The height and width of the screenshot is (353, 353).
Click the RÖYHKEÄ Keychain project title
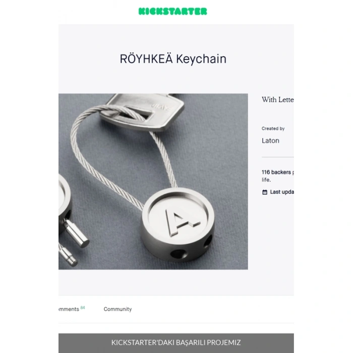173,59
